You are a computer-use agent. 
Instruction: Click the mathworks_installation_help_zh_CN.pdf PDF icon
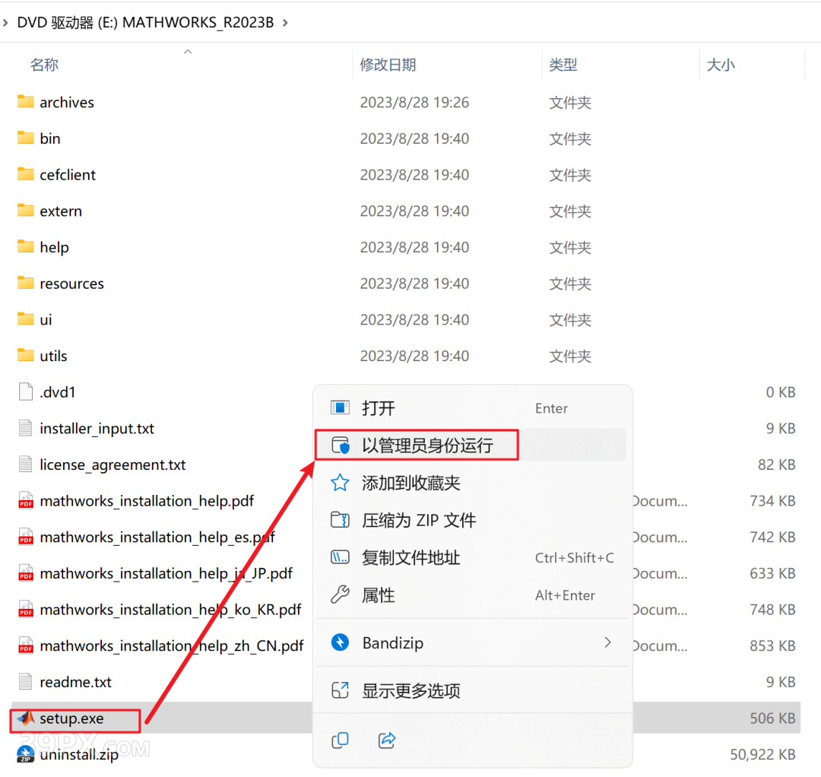(26, 645)
